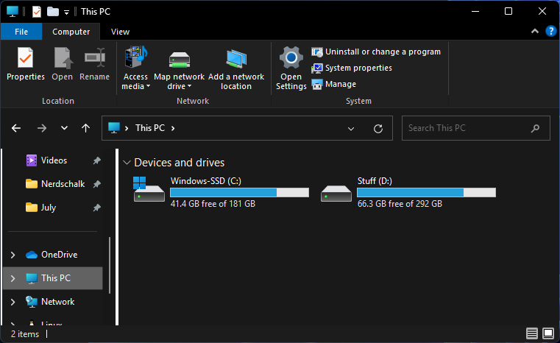Collapse the Devices and drives group
560x343 pixels.
[127, 163]
